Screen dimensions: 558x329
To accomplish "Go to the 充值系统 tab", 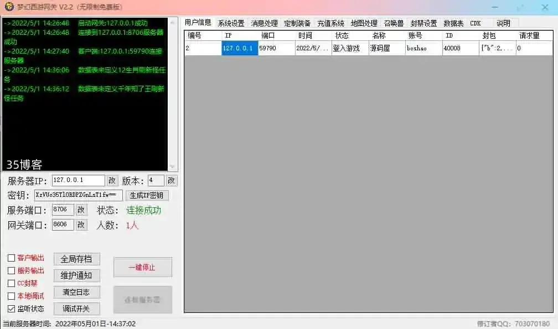I will [330, 23].
